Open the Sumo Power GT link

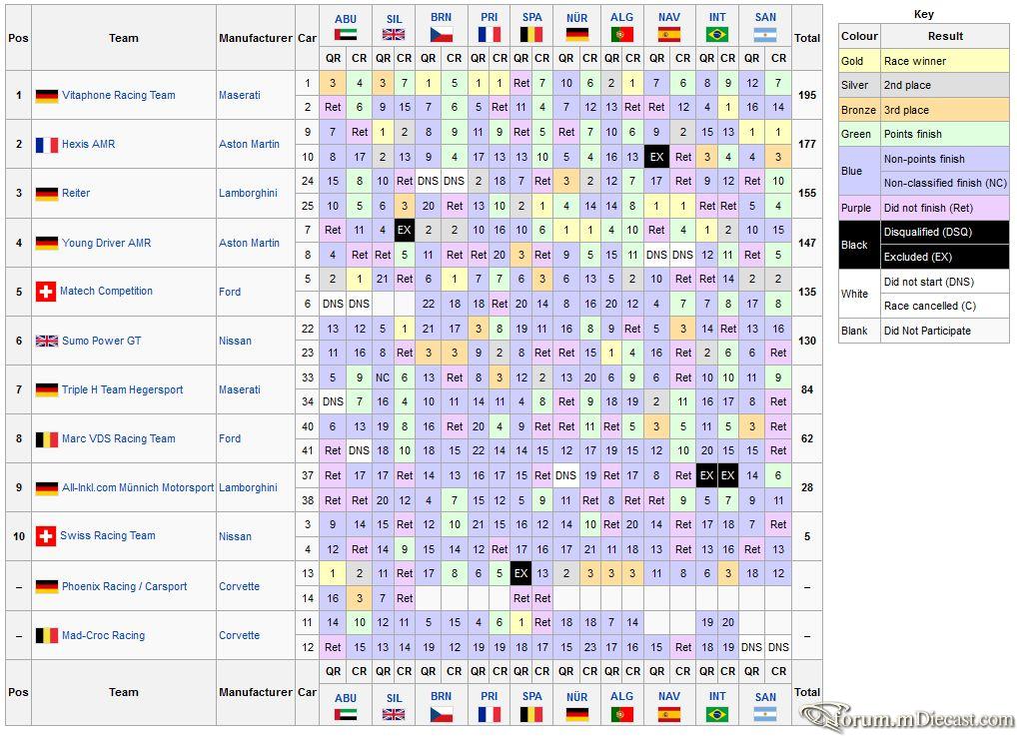(101, 342)
